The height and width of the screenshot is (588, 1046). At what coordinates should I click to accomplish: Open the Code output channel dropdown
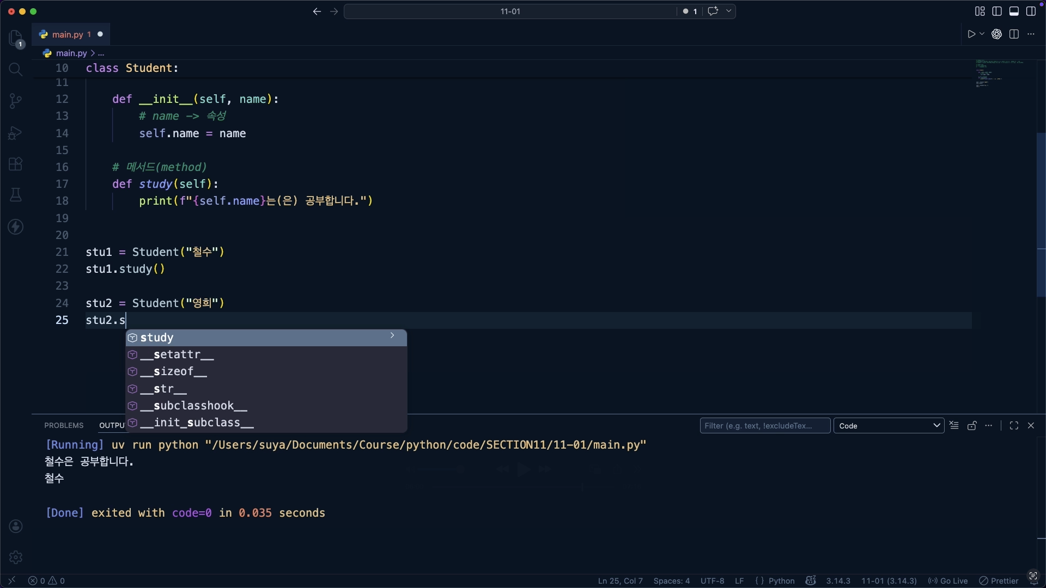(x=889, y=426)
